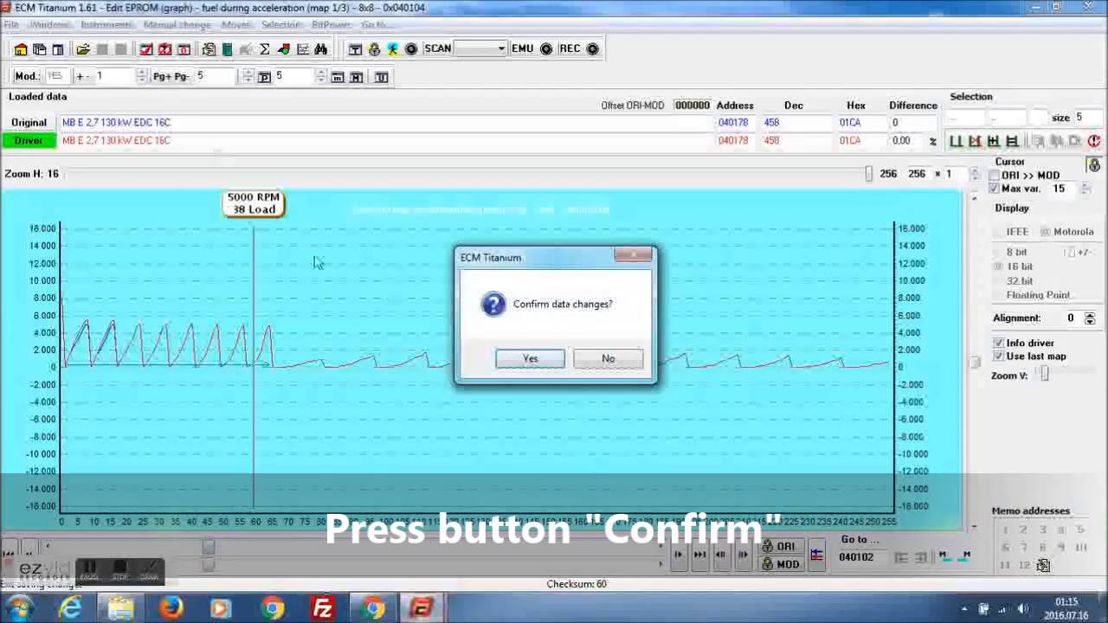Click the +- value input field
1108x623 pixels.
click(x=115, y=77)
